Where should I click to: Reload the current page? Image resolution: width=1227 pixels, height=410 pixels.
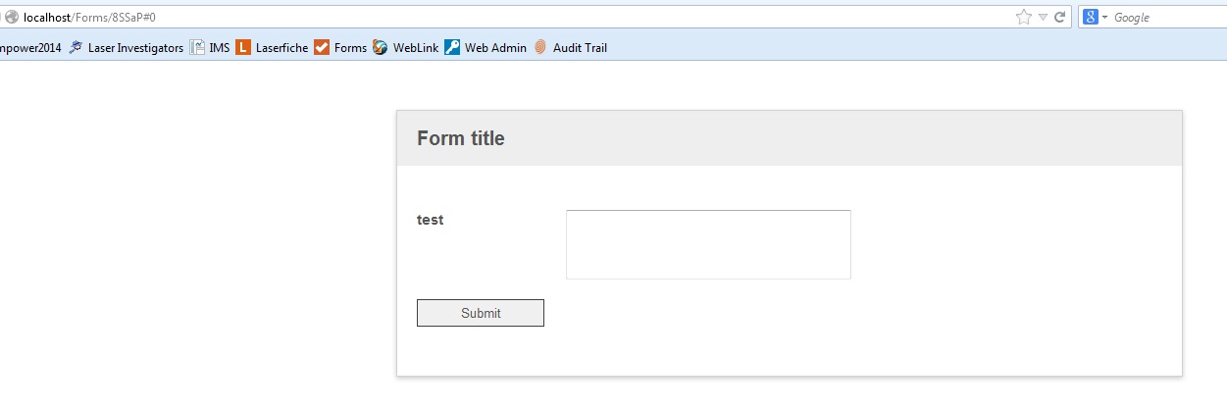coord(1060,17)
